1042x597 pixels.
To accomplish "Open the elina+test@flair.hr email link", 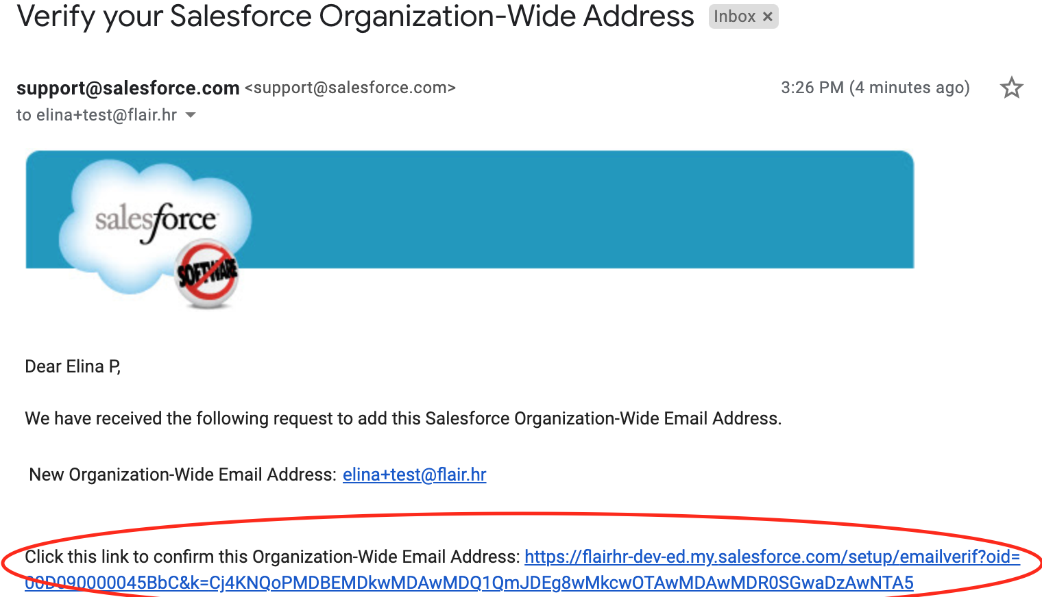I will (414, 474).
